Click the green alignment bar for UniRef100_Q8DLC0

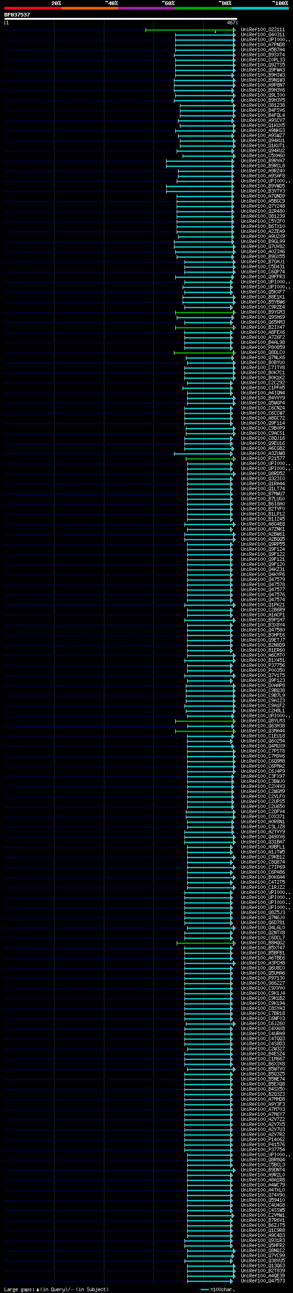coord(204,353)
